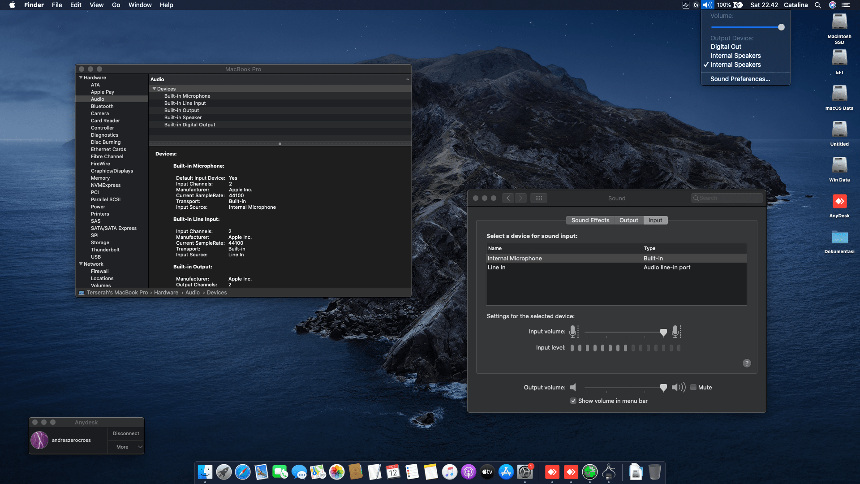Collapse the Audio list header chevron
Image resolution: width=860 pixels, height=484 pixels.
(x=408, y=79)
